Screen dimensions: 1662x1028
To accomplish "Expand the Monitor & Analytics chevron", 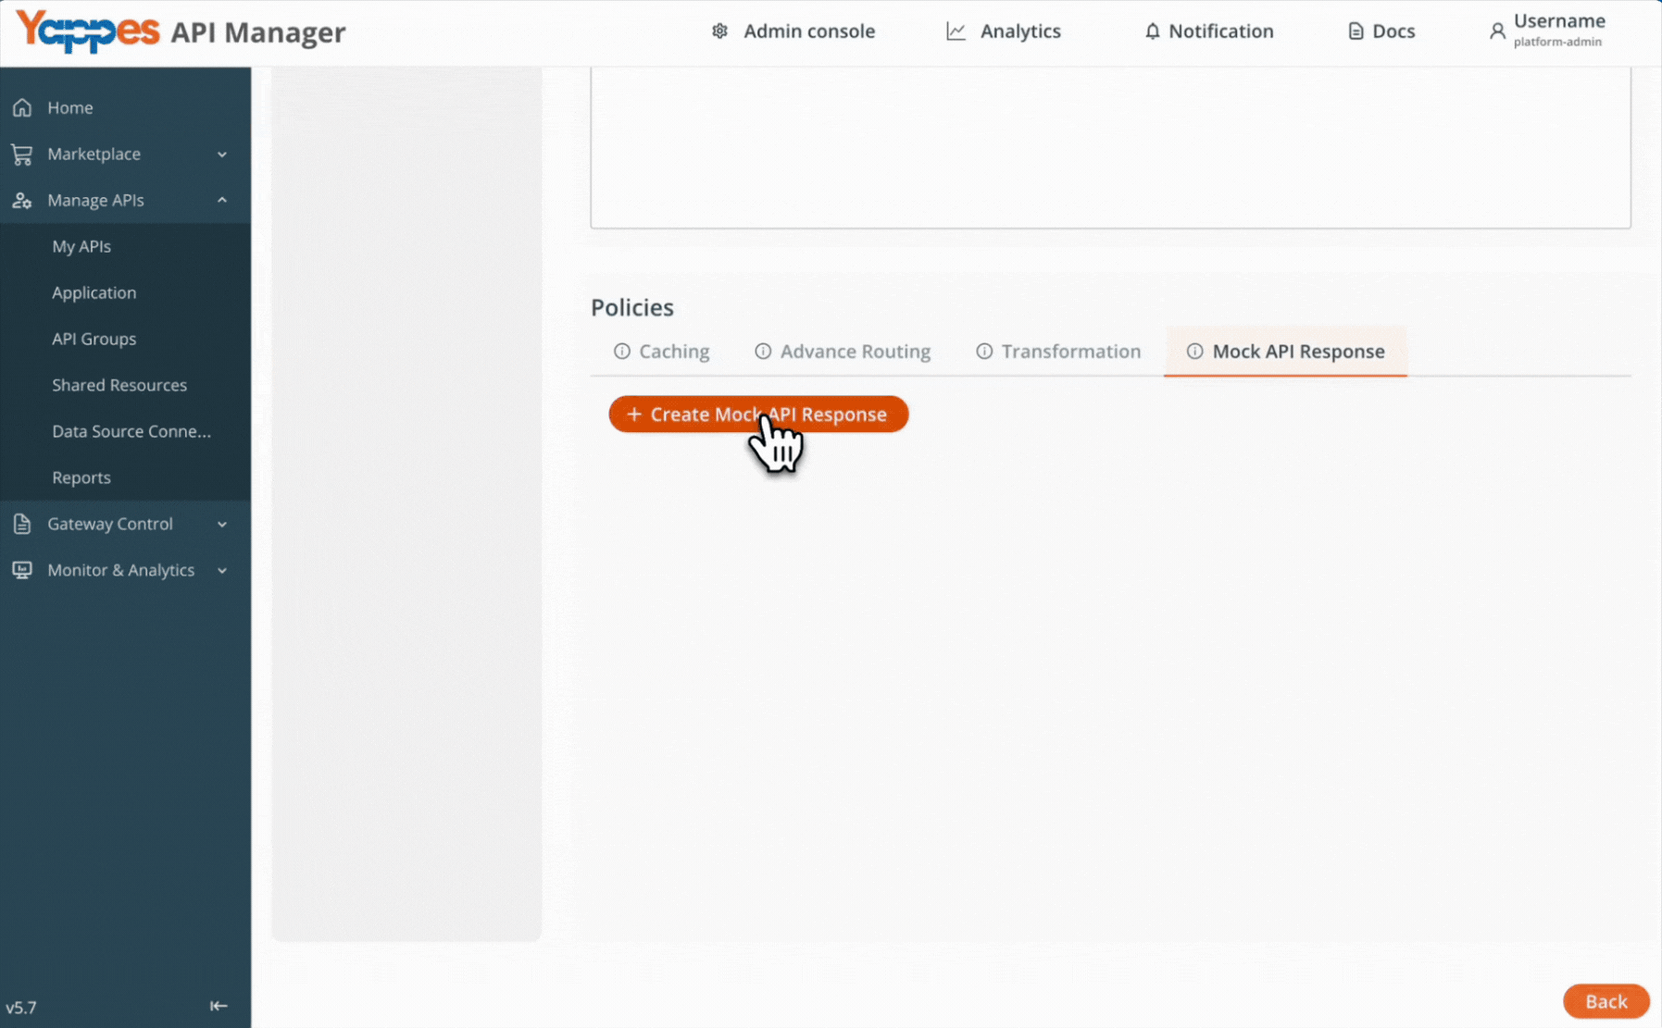I will [222, 571].
